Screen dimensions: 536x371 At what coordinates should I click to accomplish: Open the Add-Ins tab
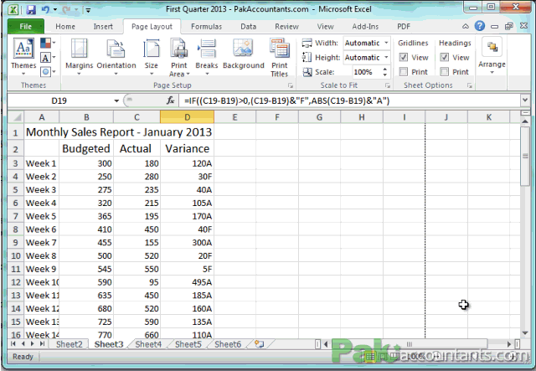pyautogui.click(x=365, y=26)
